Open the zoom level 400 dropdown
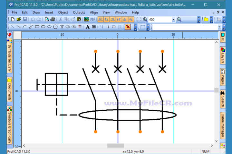The width and height of the screenshot is (232, 154). click(173, 20)
